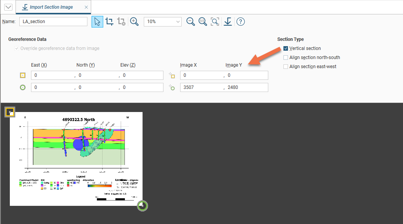Pick image point for green circle marker

[x=172, y=87]
